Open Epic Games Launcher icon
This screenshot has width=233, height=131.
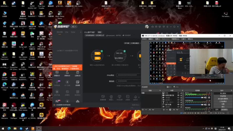point(23,56)
